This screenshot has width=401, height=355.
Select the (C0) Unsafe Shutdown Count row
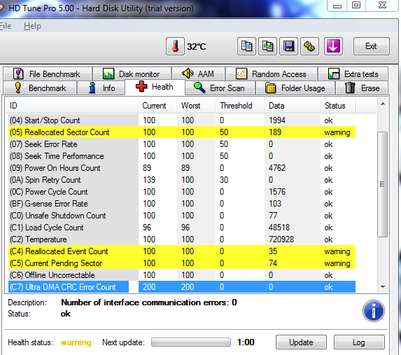(x=182, y=216)
